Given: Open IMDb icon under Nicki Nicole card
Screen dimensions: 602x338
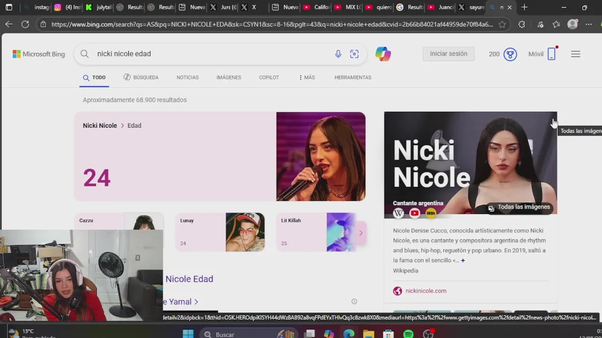Looking at the screenshot, I should 431,213.
